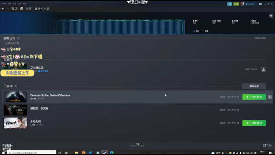Image resolution: width=275 pixels, height=155 pixels.
Task: Click the 即将进行 (0) section header
Action: pos(12,38)
